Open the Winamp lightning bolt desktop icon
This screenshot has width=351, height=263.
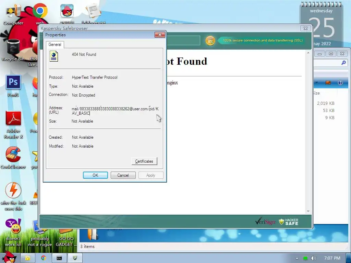[x=13, y=196]
